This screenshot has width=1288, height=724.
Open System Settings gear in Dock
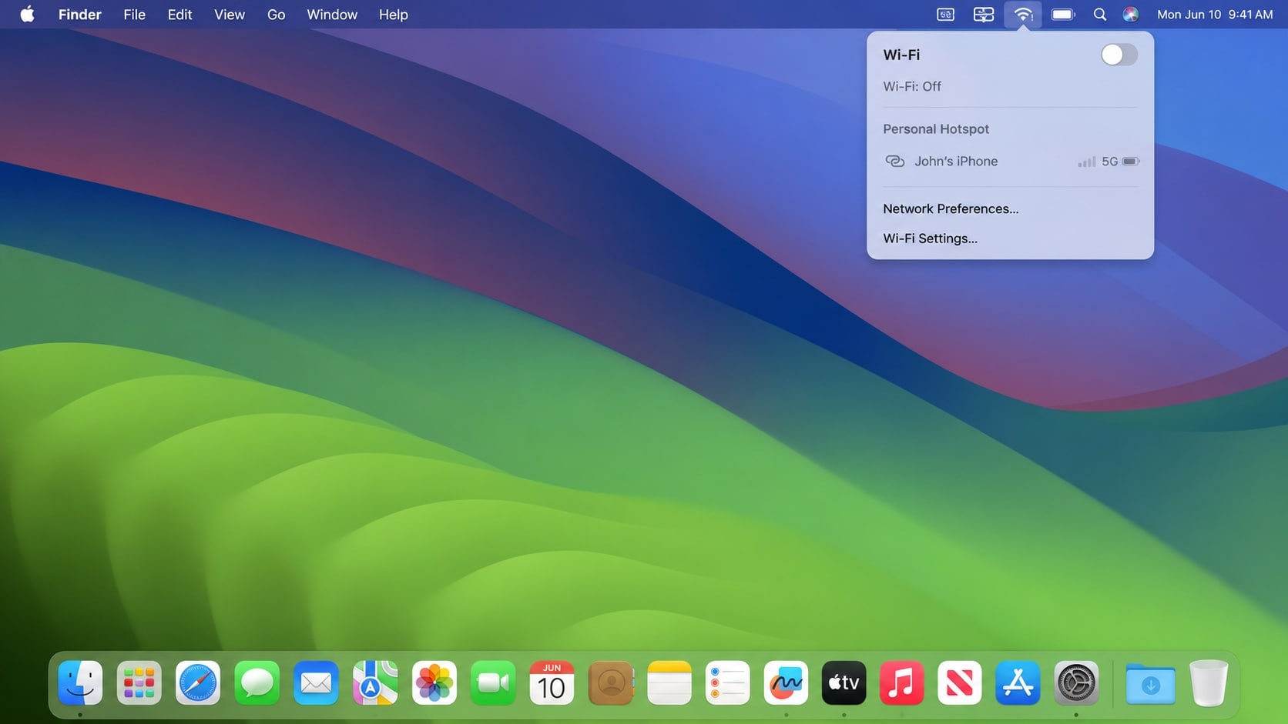coord(1076,682)
